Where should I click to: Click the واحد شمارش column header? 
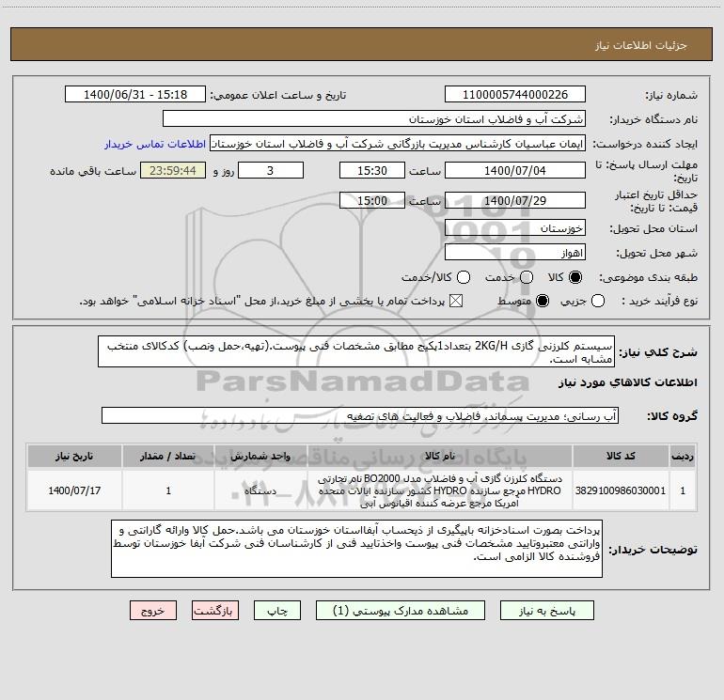tap(260, 457)
